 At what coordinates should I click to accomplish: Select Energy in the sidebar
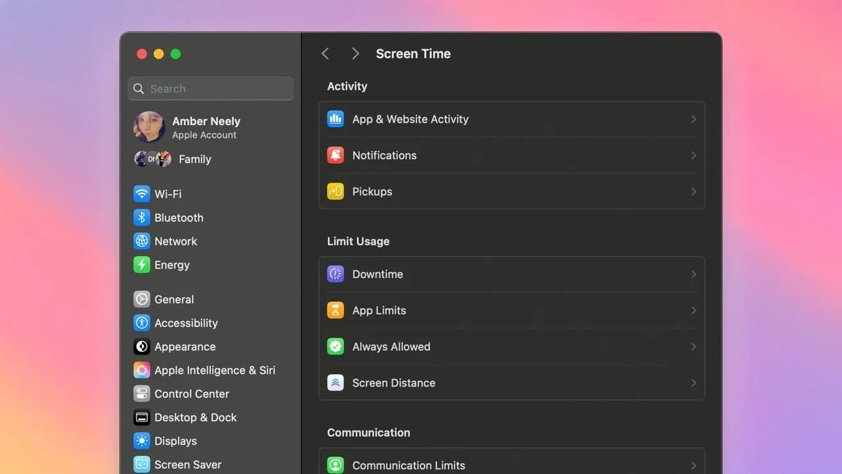(171, 265)
